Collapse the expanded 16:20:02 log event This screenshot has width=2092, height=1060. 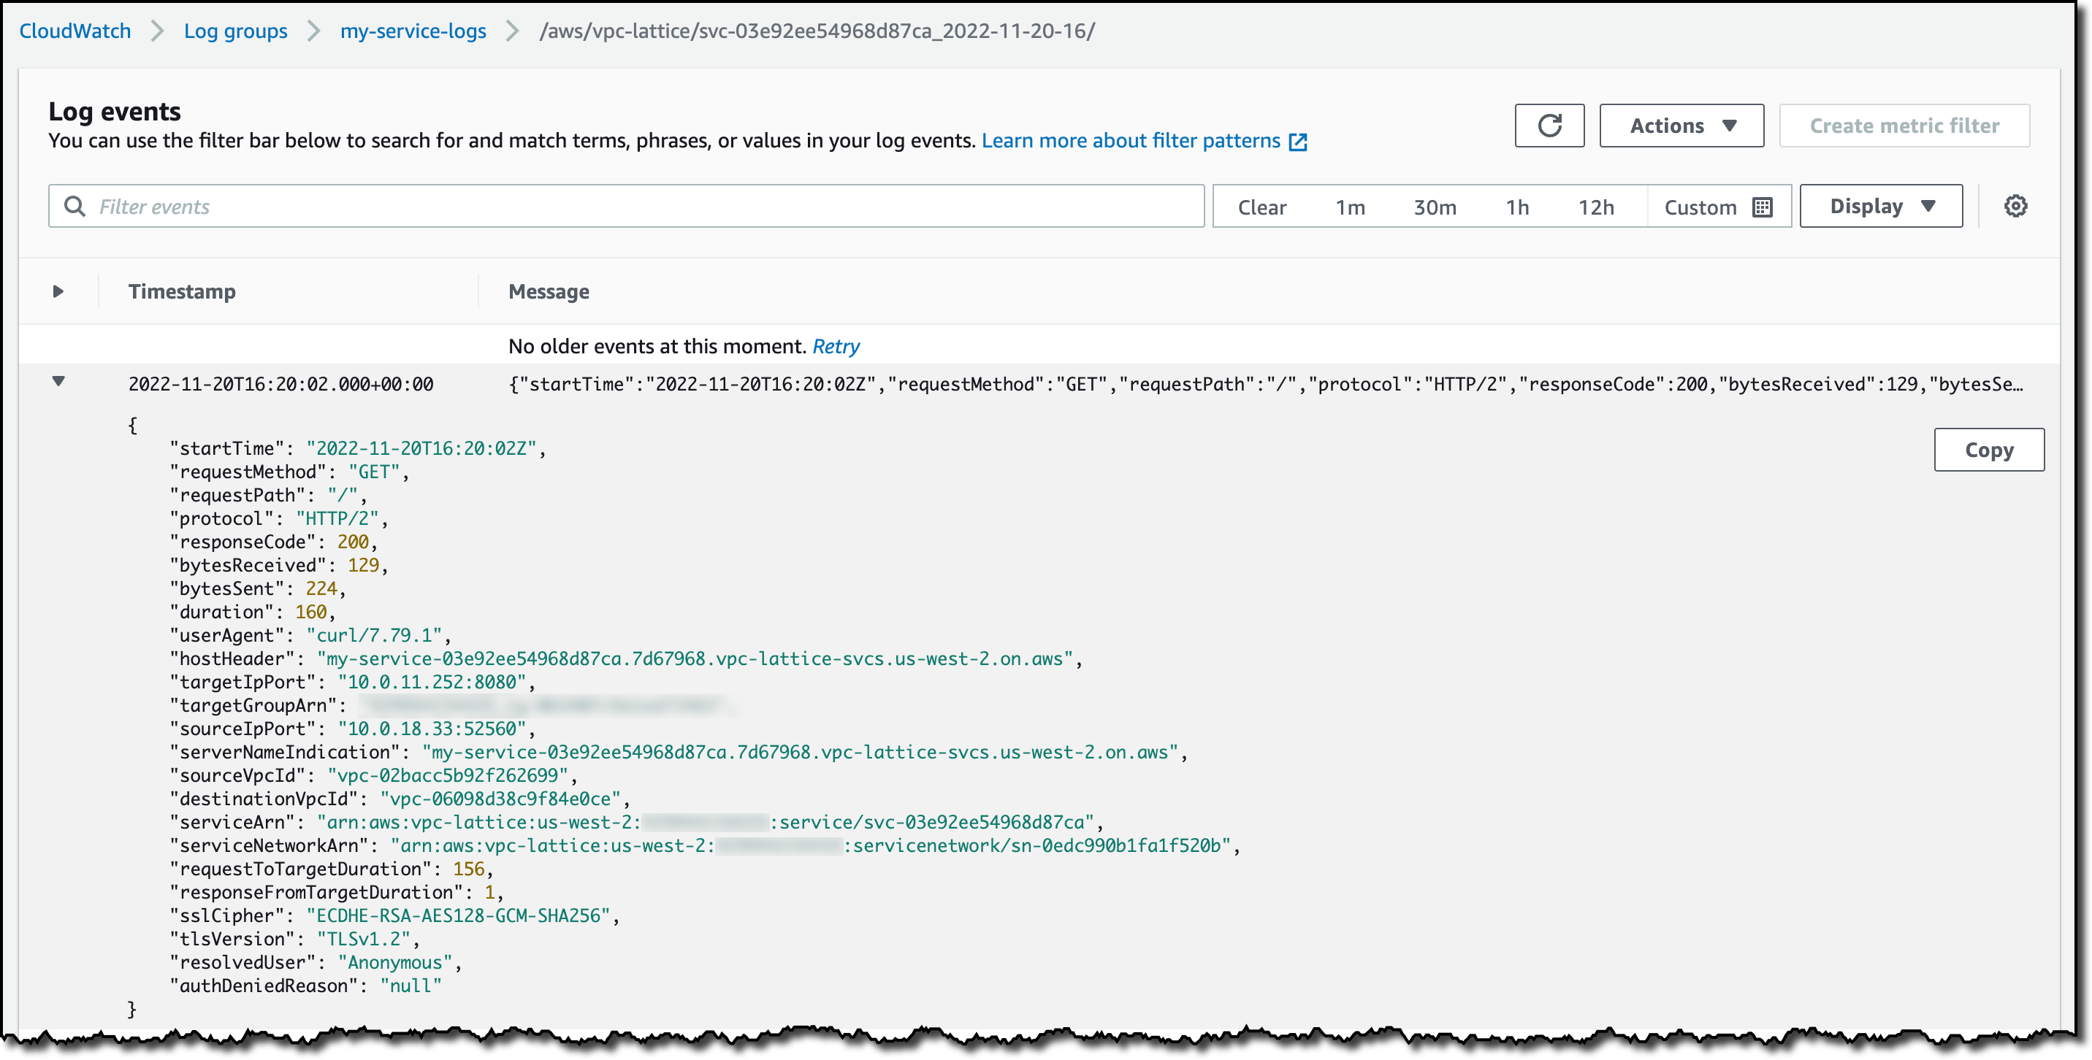click(58, 382)
